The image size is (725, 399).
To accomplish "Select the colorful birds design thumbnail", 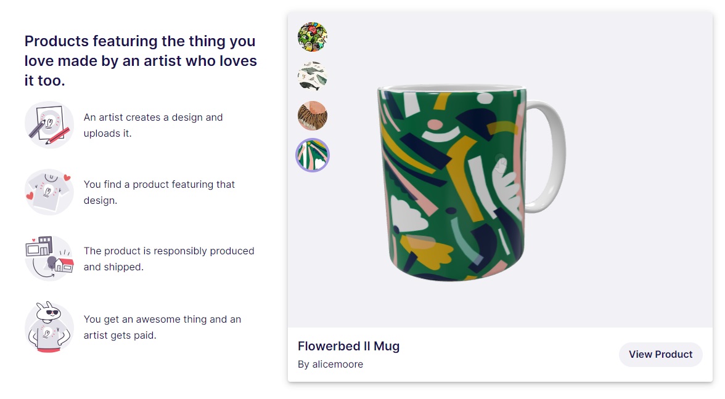I will pos(313,37).
